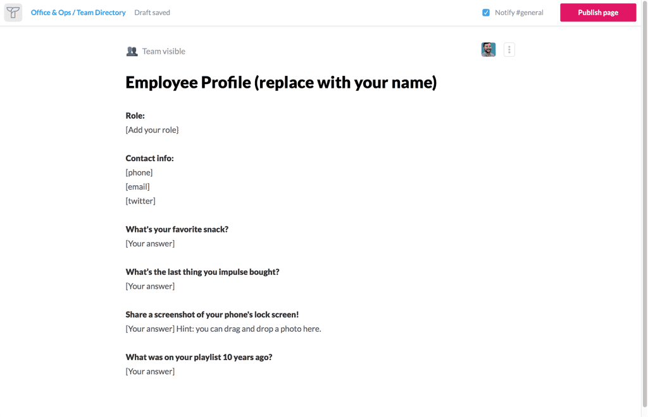Click the 'Draft saved' status label
This screenshot has height=417, width=648.
click(x=152, y=12)
